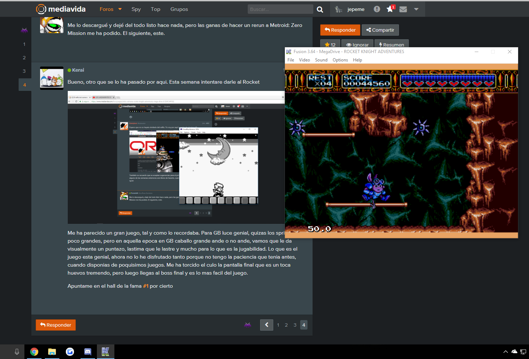Click the first post's avatar at top
Screen dimensions: 529x359
[x=52, y=25]
